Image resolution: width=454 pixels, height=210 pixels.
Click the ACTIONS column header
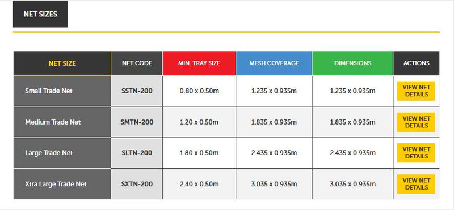coord(417,63)
